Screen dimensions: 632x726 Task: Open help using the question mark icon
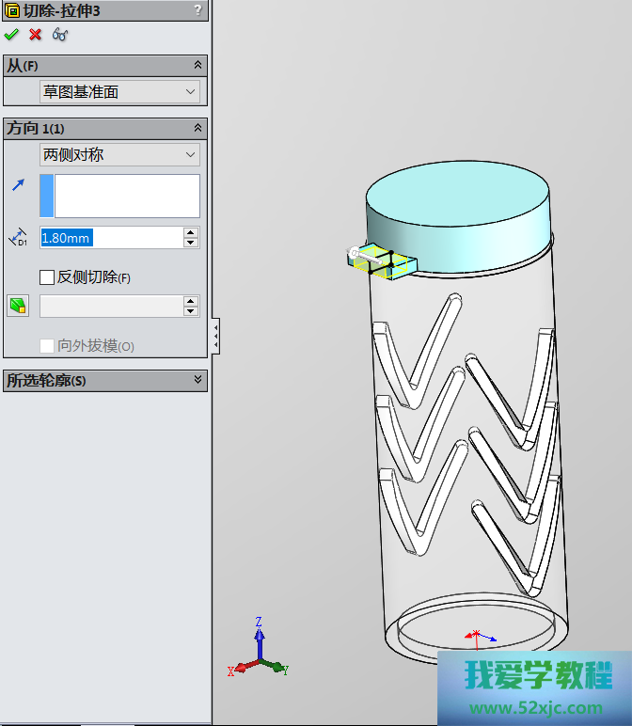click(x=197, y=10)
